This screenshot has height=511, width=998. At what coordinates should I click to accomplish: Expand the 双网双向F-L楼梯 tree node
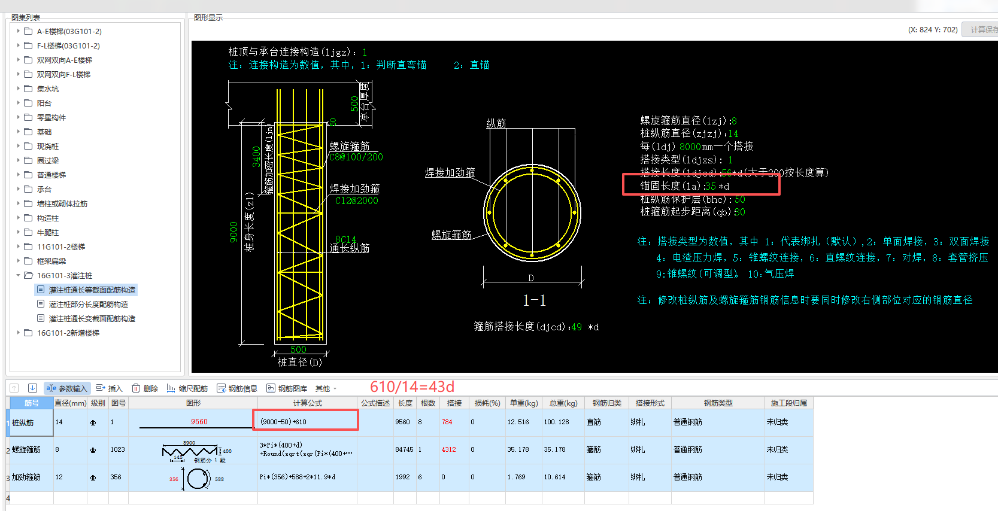18,74
